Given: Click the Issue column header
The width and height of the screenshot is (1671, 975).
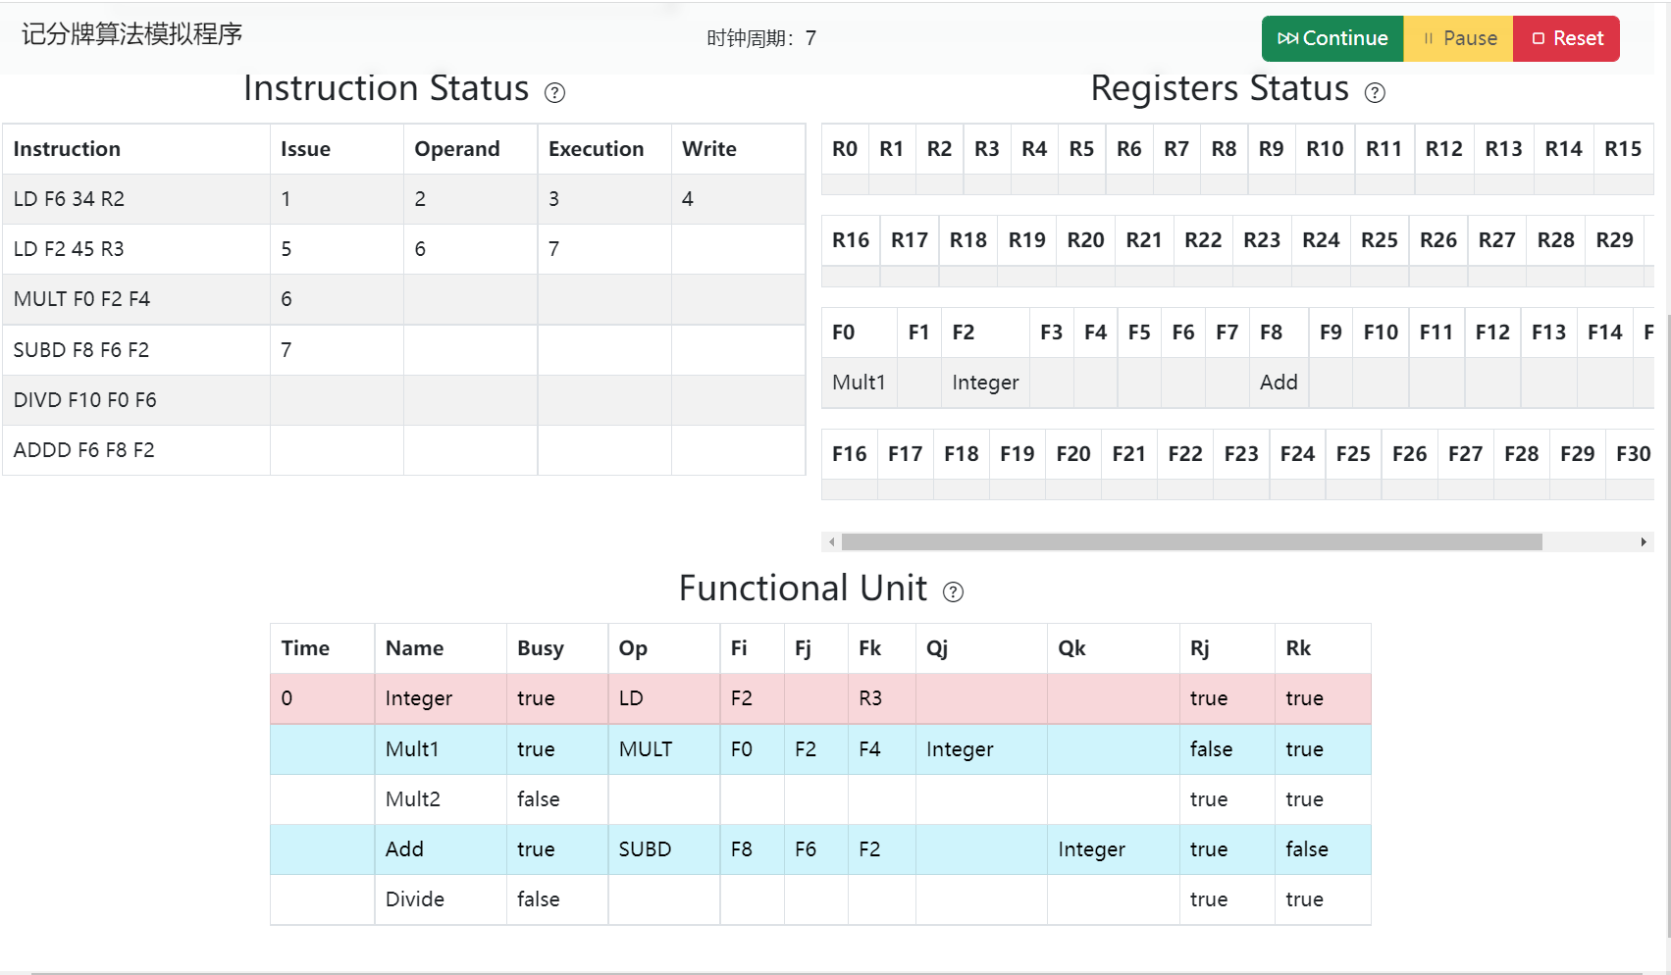Looking at the screenshot, I should tap(337, 149).
